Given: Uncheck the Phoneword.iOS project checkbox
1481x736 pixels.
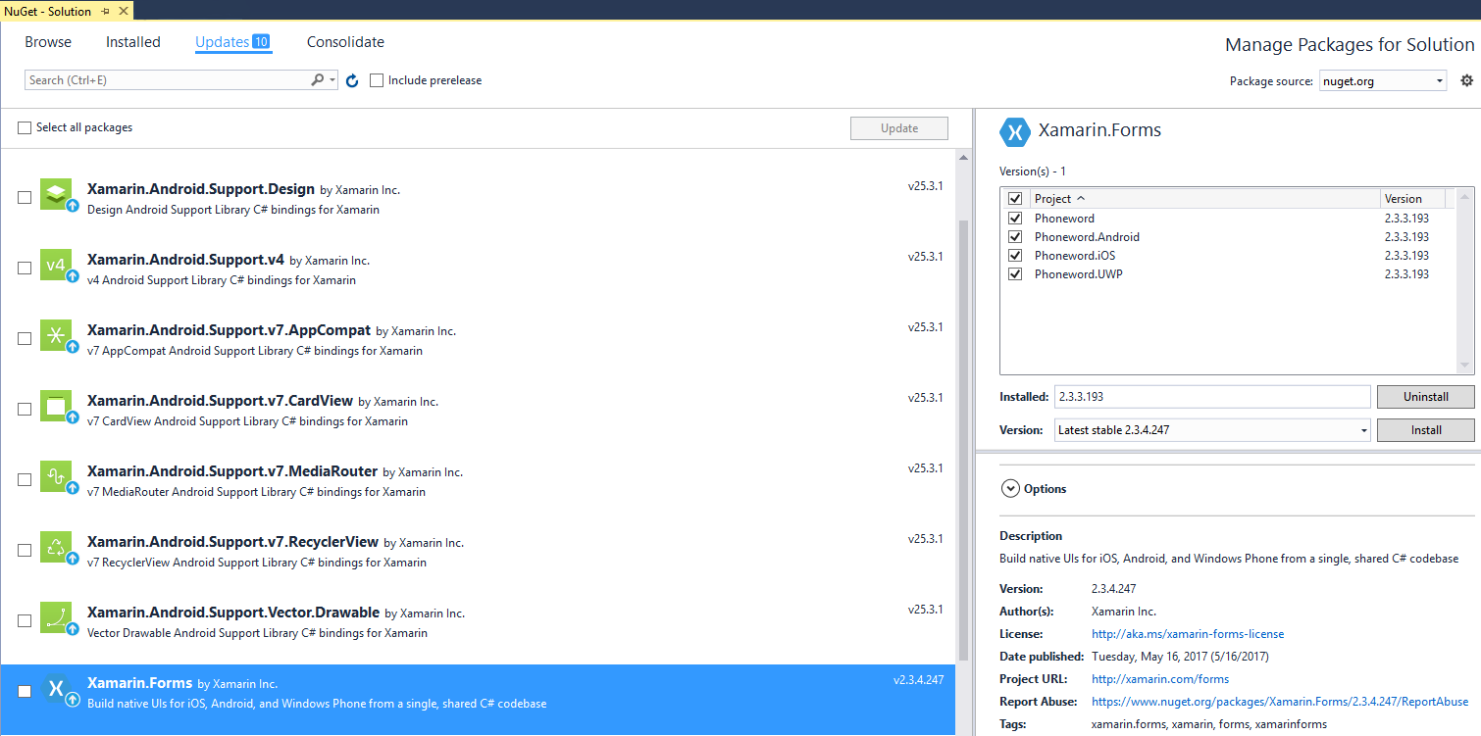Looking at the screenshot, I should (x=1015, y=256).
